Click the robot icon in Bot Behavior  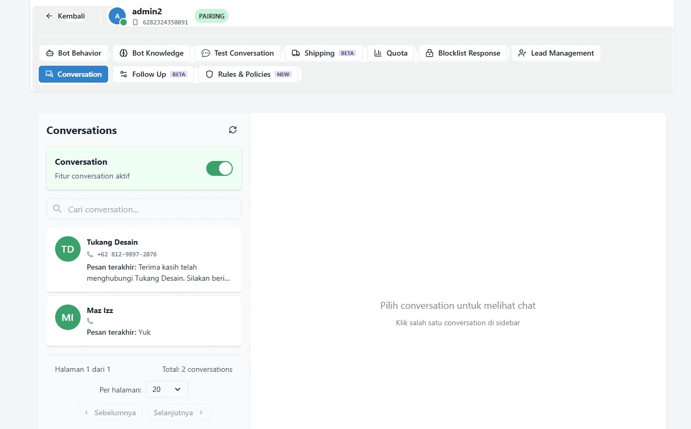pos(49,53)
